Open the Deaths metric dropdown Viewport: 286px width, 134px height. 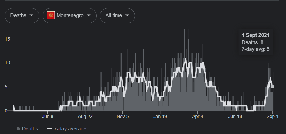coord(22,15)
